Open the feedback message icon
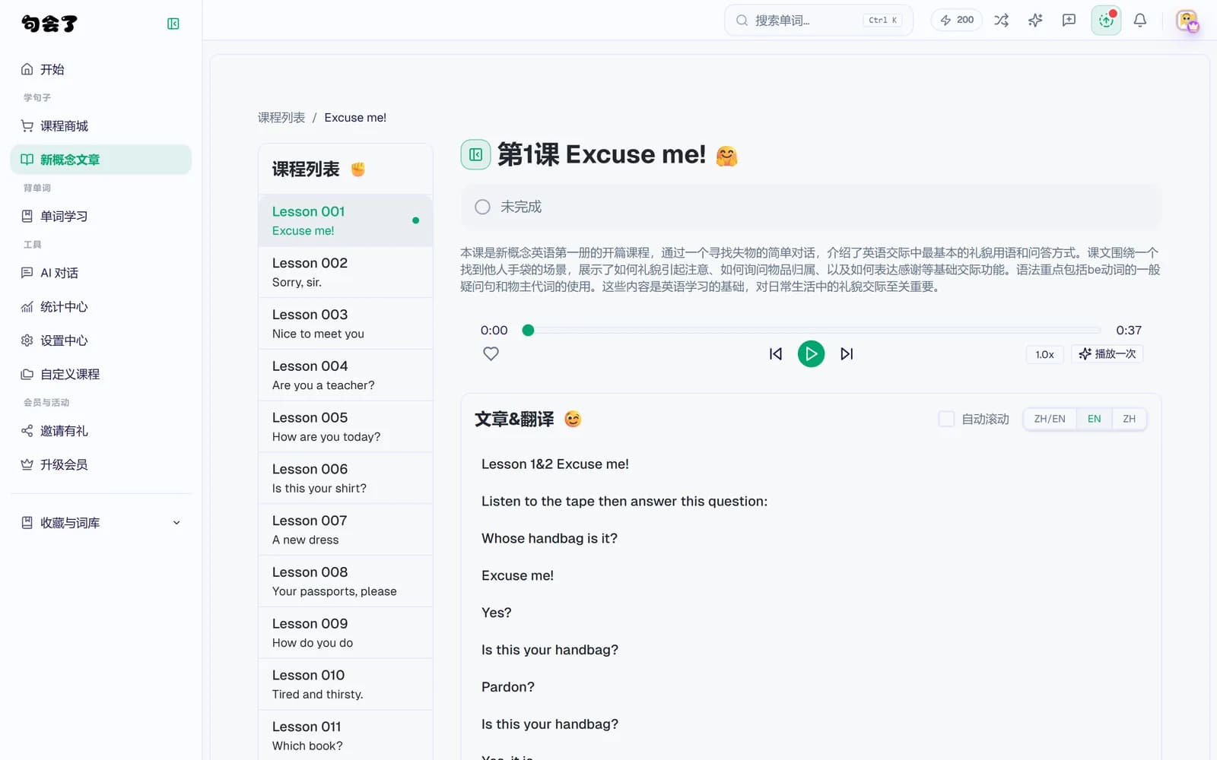Image resolution: width=1217 pixels, height=760 pixels. coord(1069,21)
